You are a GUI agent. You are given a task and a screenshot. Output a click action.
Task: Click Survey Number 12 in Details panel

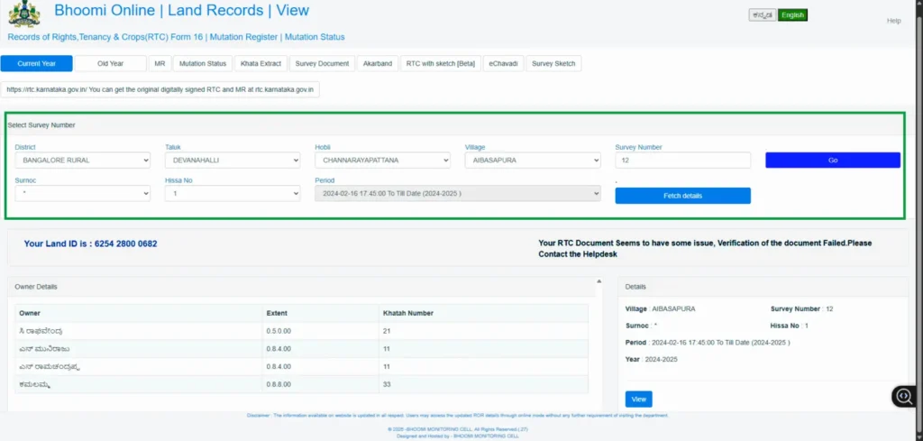(801, 308)
